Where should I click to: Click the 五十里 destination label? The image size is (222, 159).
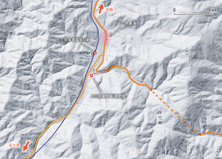[x=14, y=145]
